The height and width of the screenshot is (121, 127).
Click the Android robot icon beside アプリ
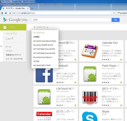[x=5, y=27]
